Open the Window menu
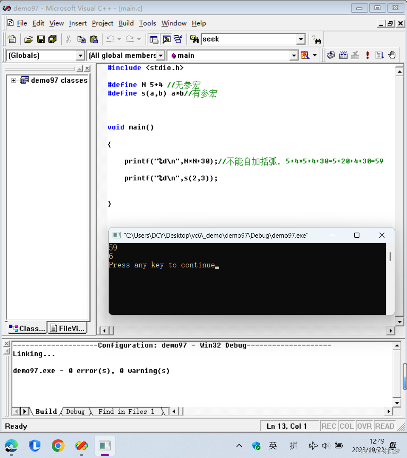Viewport: 407px width, 458px height. pyautogui.click(x=174, y=23)
